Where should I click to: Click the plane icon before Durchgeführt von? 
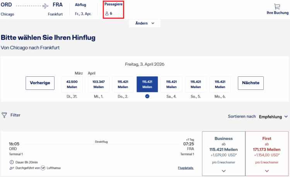12,168
